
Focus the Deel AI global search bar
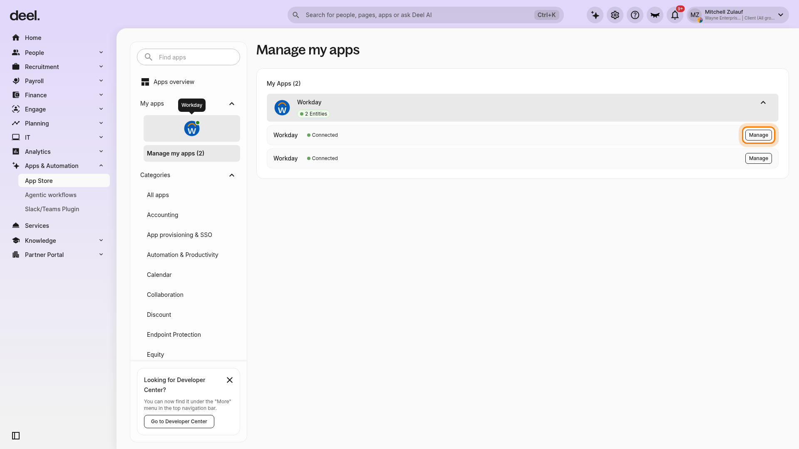click(x=425, y=15)
